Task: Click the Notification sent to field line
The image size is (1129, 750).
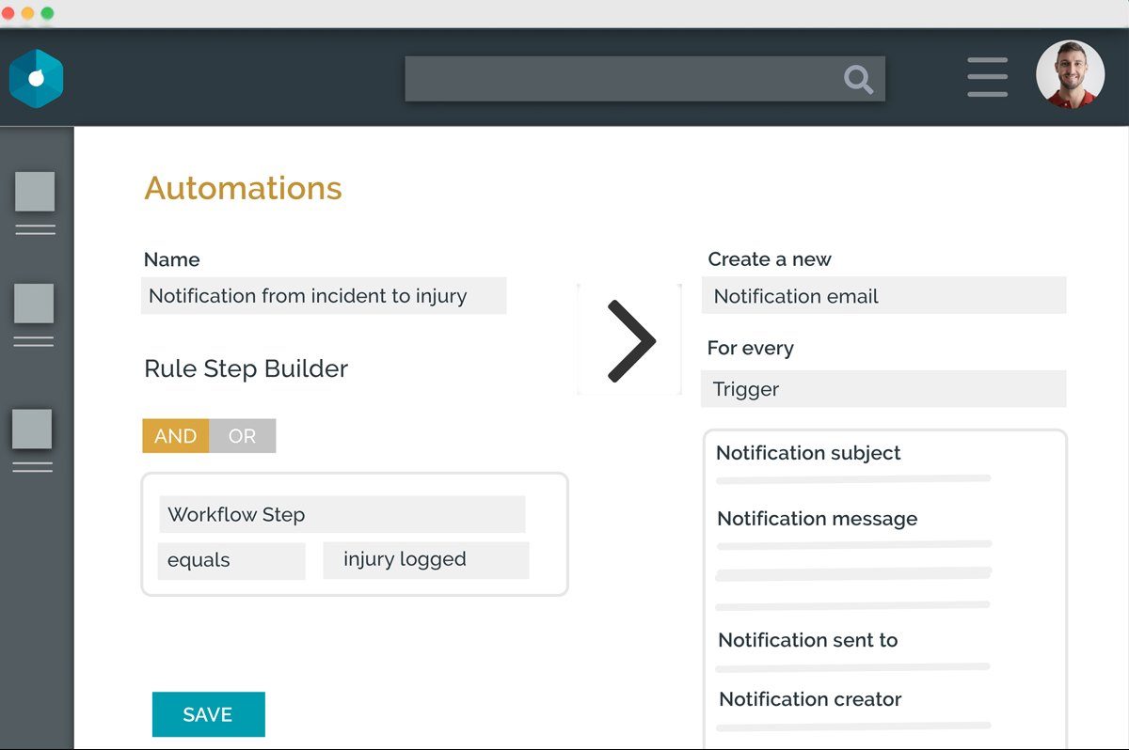Action: (x=853, y=667)
